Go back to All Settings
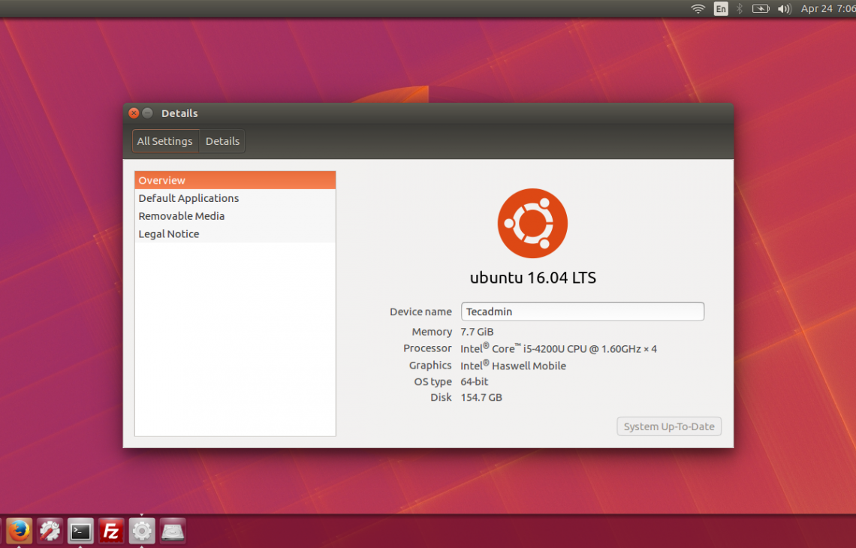 pyautogui.click(x=165, y=141)
